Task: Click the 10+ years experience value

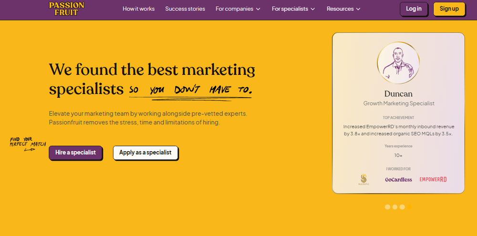Action: pyautogui.click(x=398, y=155)
